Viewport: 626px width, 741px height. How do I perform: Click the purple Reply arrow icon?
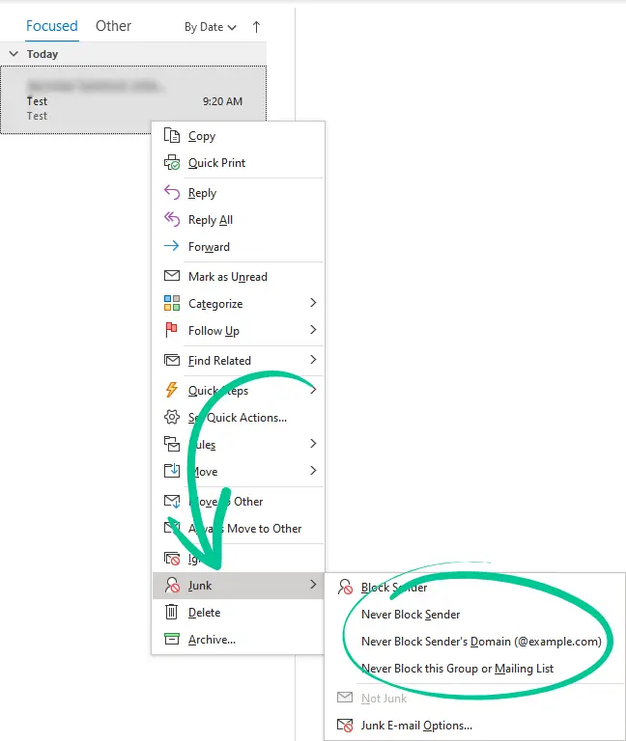172,193
